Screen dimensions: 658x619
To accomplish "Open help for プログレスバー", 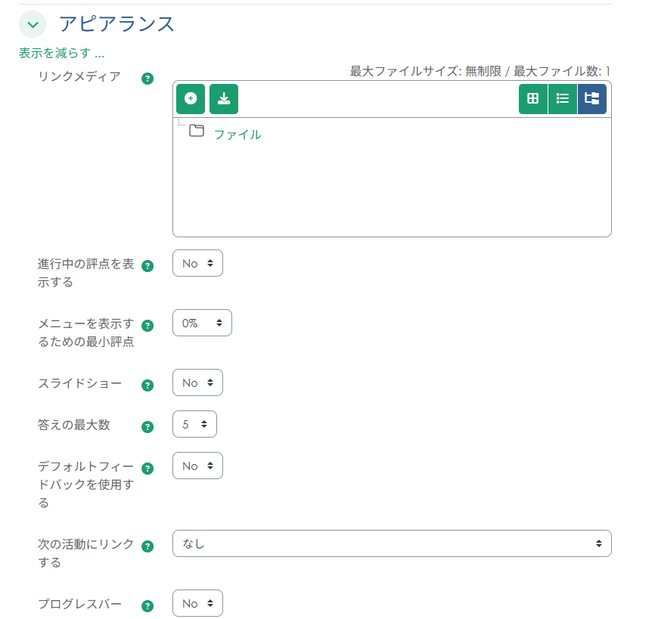I will pos(147,605).
